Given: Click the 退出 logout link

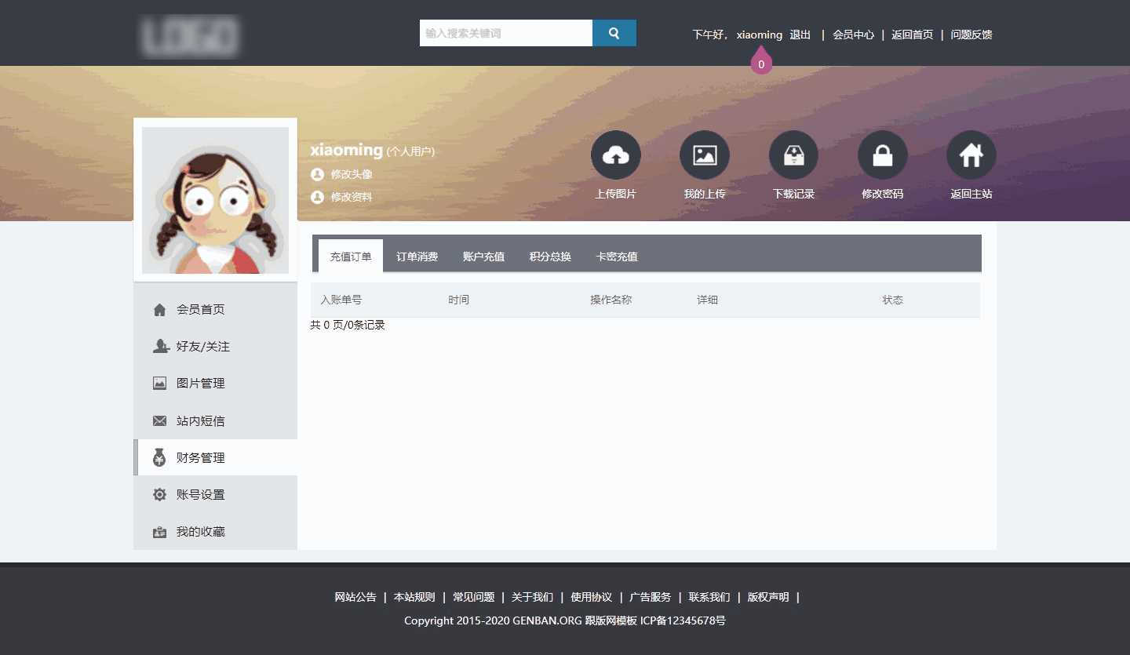Looking at the screenshot, I should pos(800,35).
